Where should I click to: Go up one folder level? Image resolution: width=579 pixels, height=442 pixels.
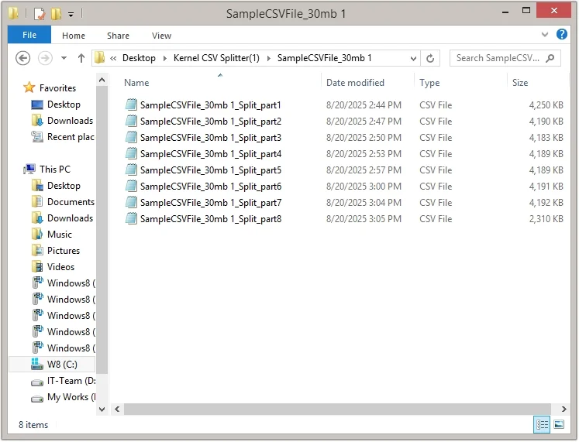coord(81,58)
